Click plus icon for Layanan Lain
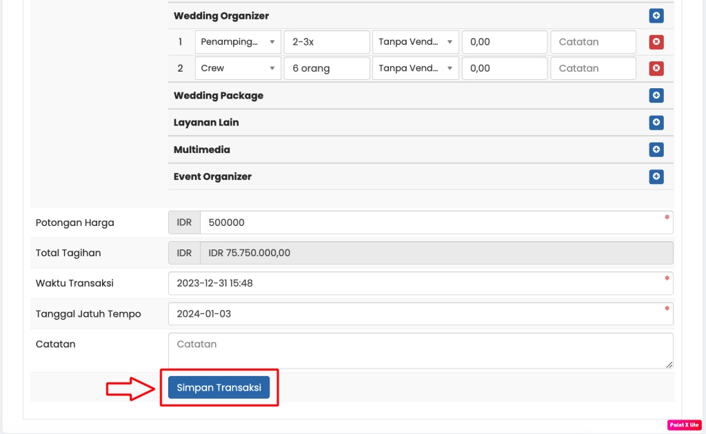706x434 pixels. 656,123
